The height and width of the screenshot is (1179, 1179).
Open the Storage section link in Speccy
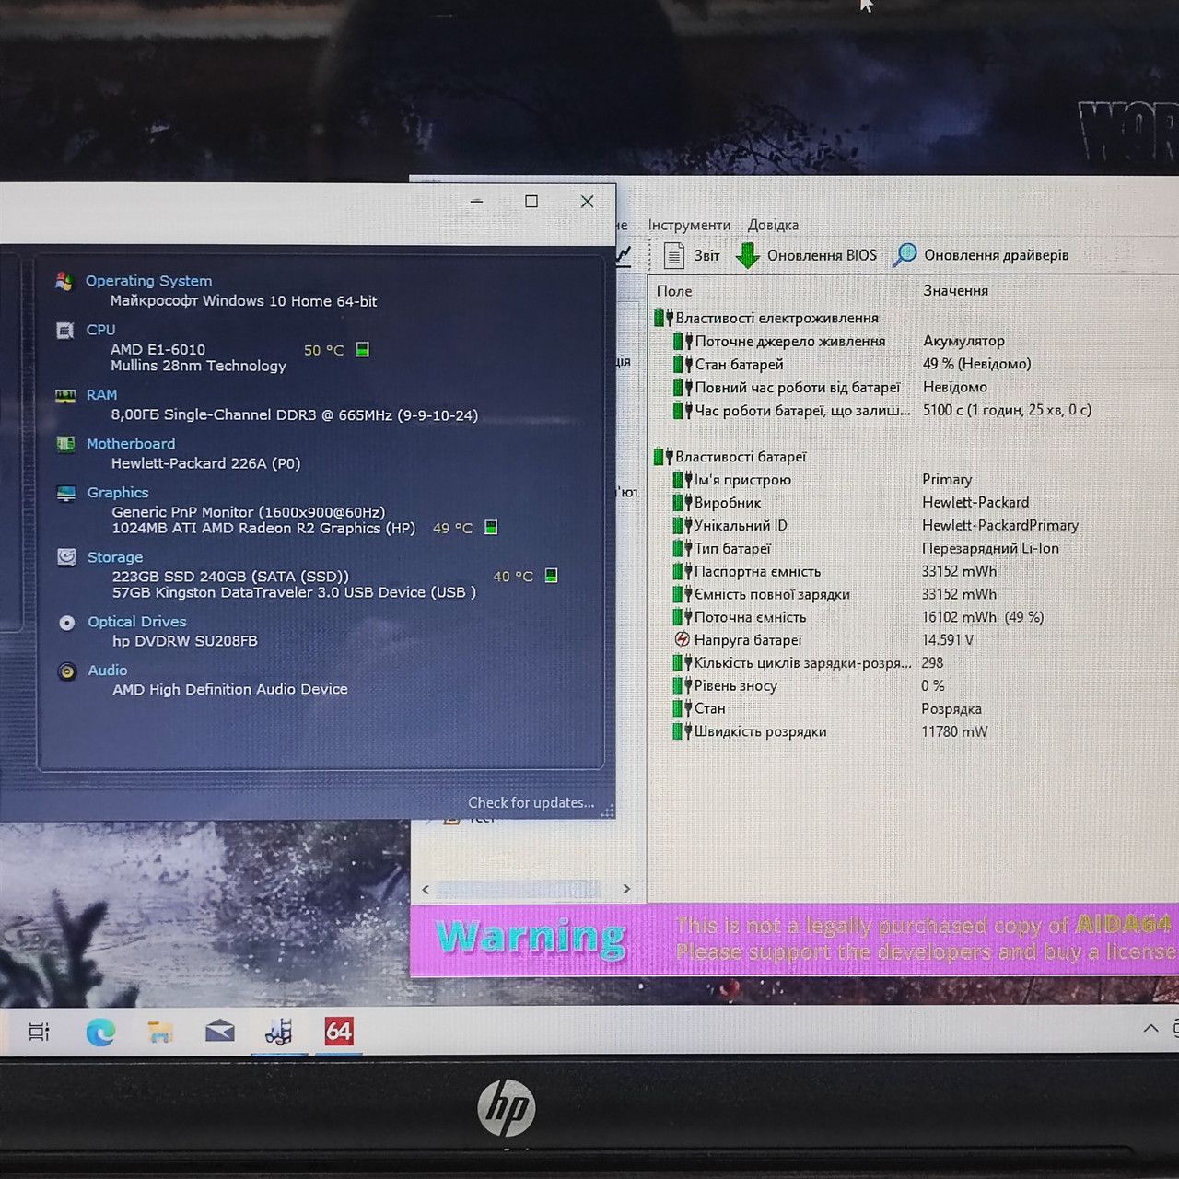[x=115, y=557]
